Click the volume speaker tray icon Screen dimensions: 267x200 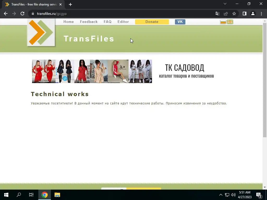pyautogui.click(x=233, y=195)
